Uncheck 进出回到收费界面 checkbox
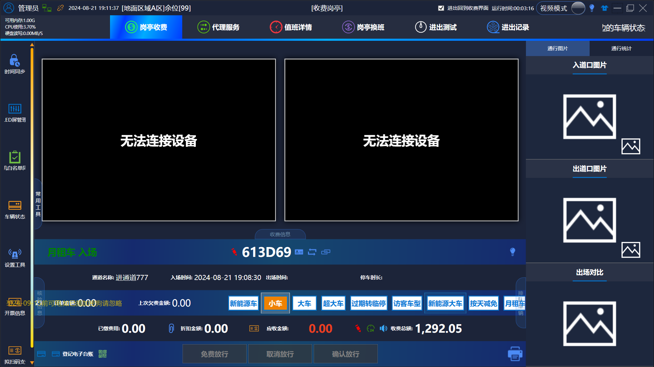 click(441, 8)
